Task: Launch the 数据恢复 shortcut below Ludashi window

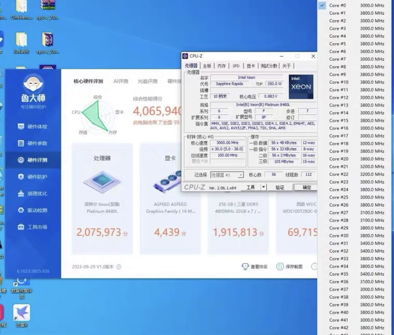Action: (x=21, y=288)
